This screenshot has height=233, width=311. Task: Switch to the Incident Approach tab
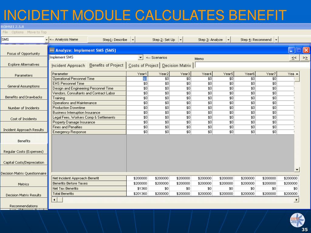(x=68, y=66)
